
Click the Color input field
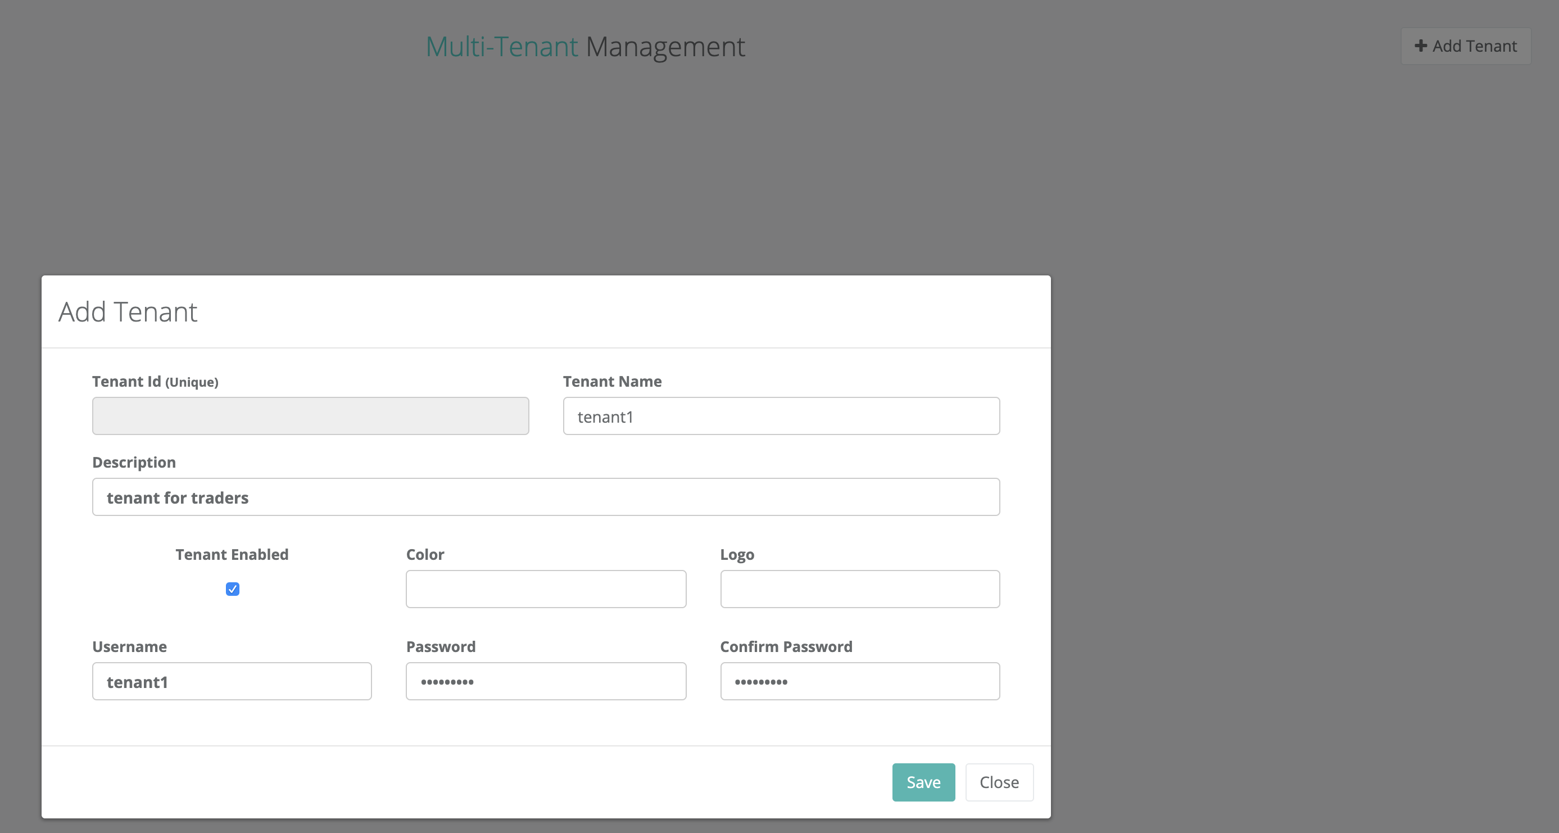[x=545, y=589]
